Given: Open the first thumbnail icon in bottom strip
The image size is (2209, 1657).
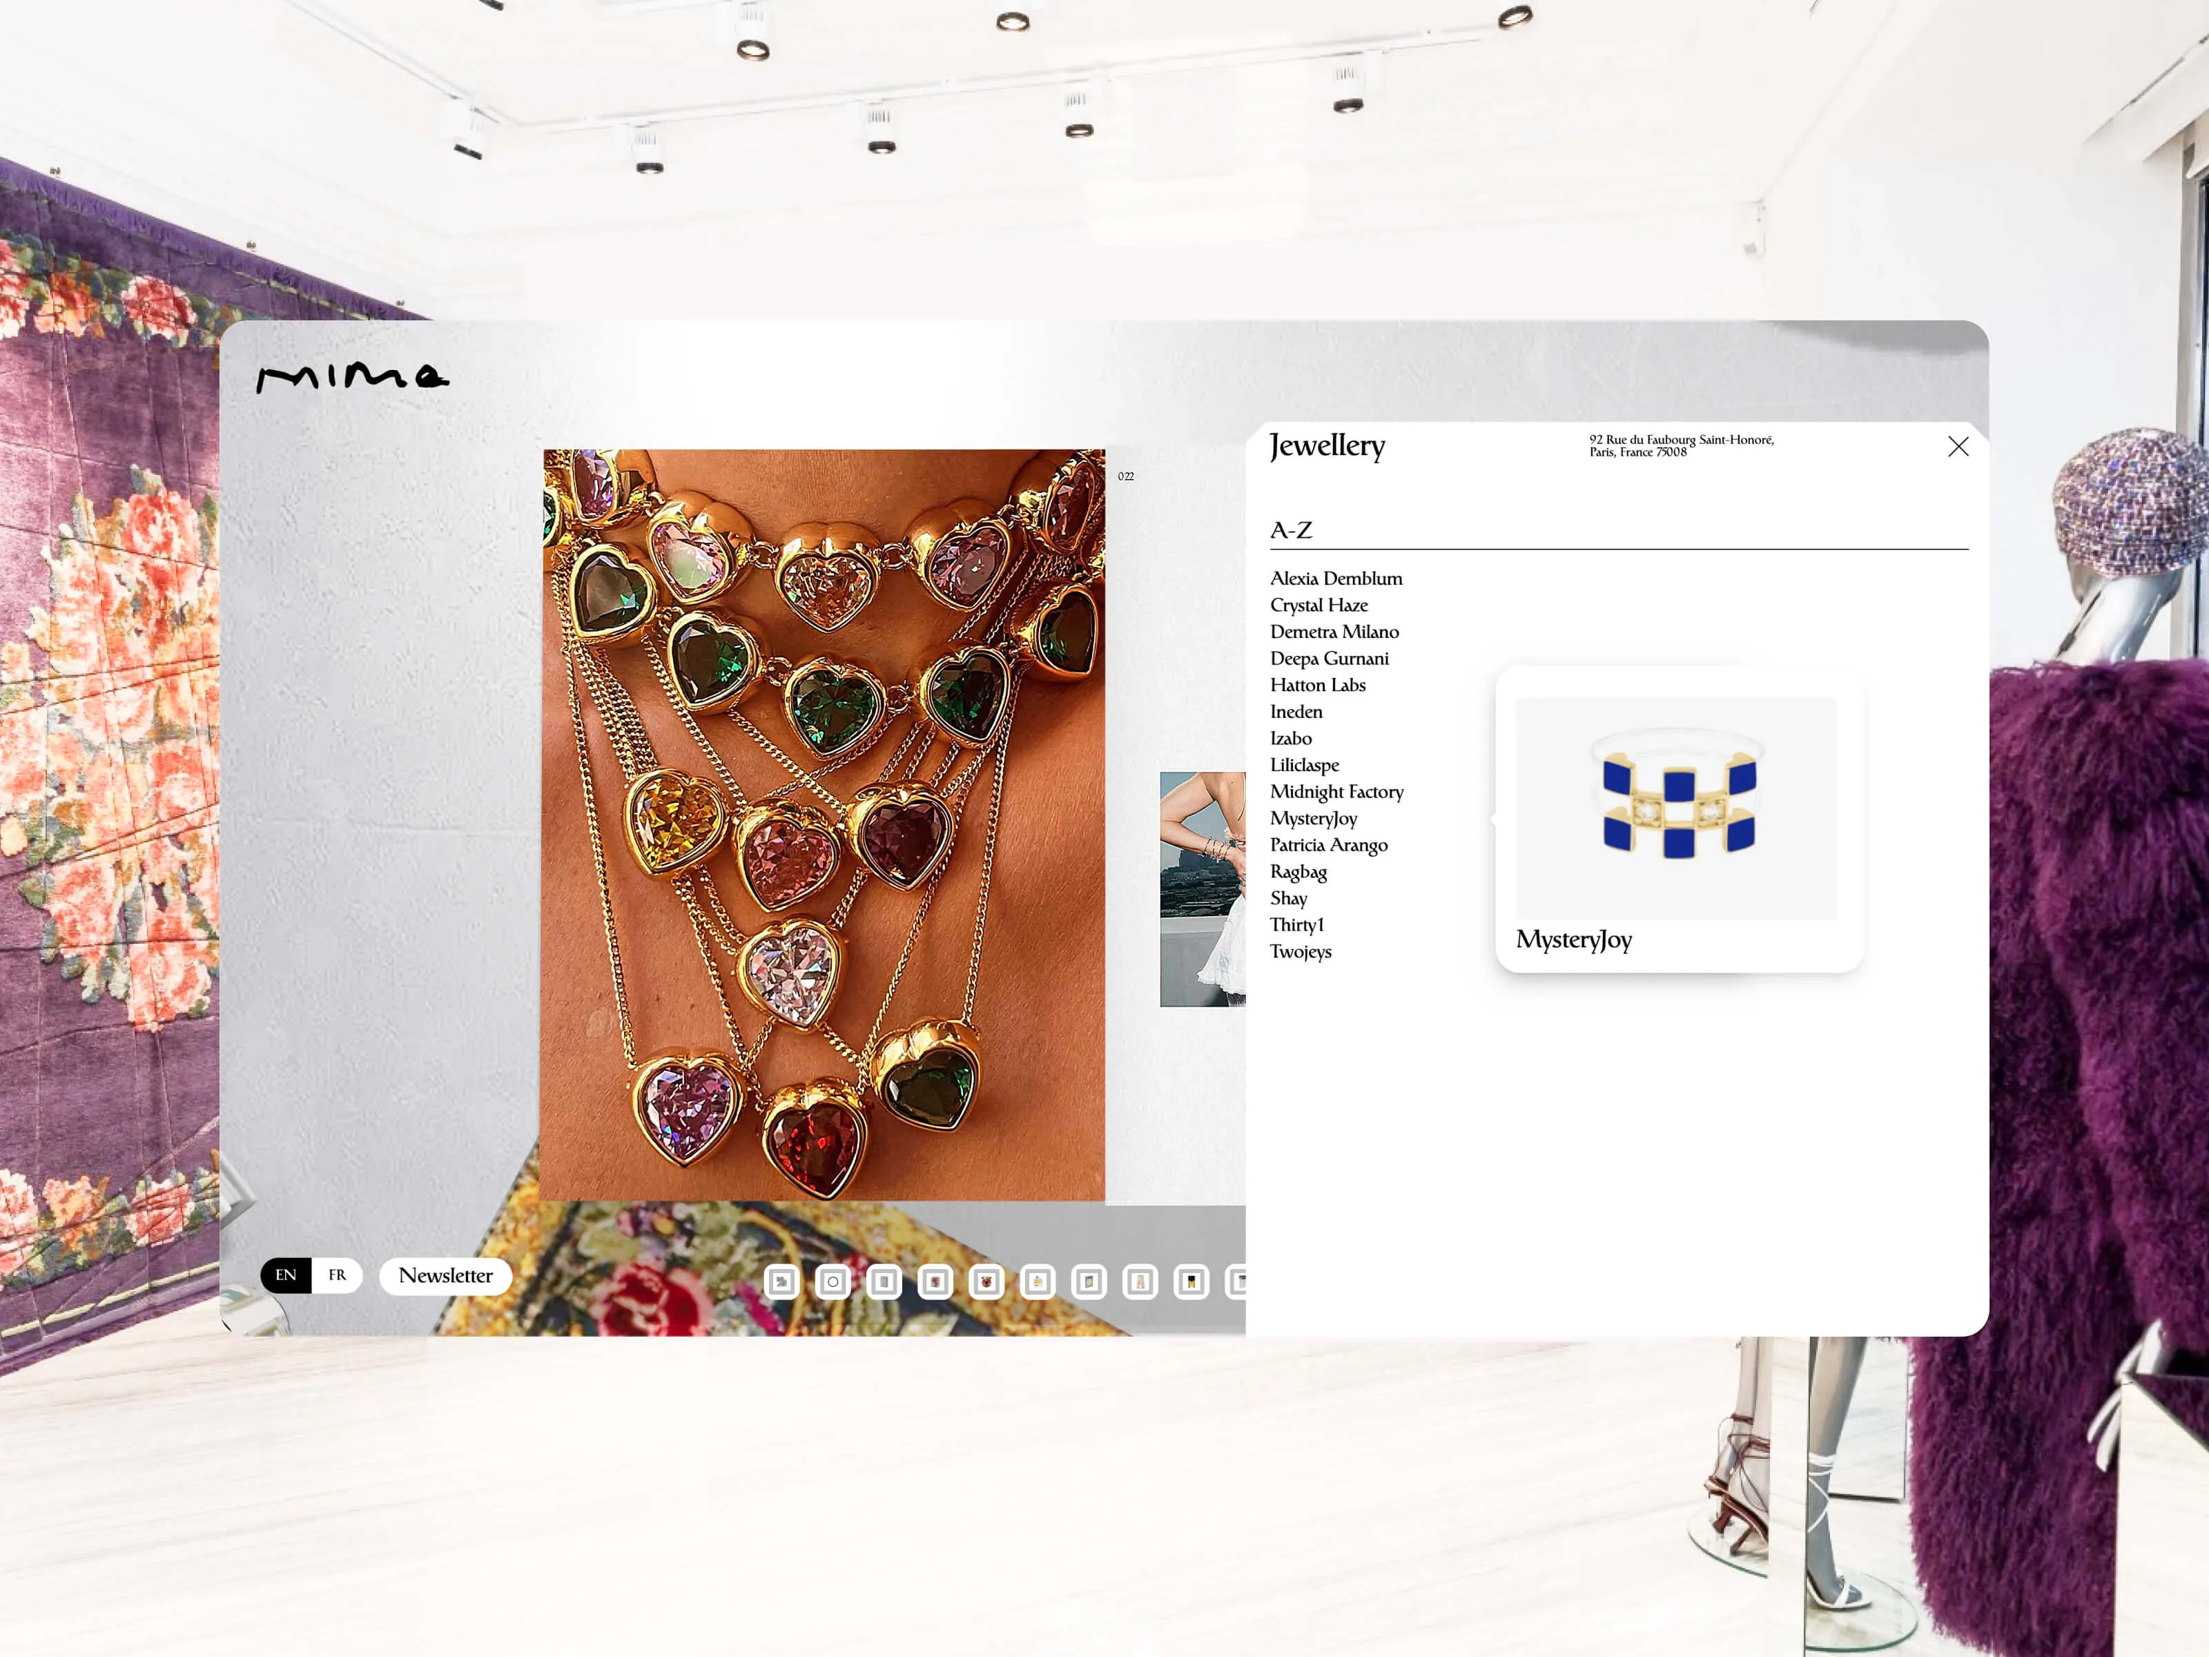Looking at the screenshot, I should (x=782, y=1281).
